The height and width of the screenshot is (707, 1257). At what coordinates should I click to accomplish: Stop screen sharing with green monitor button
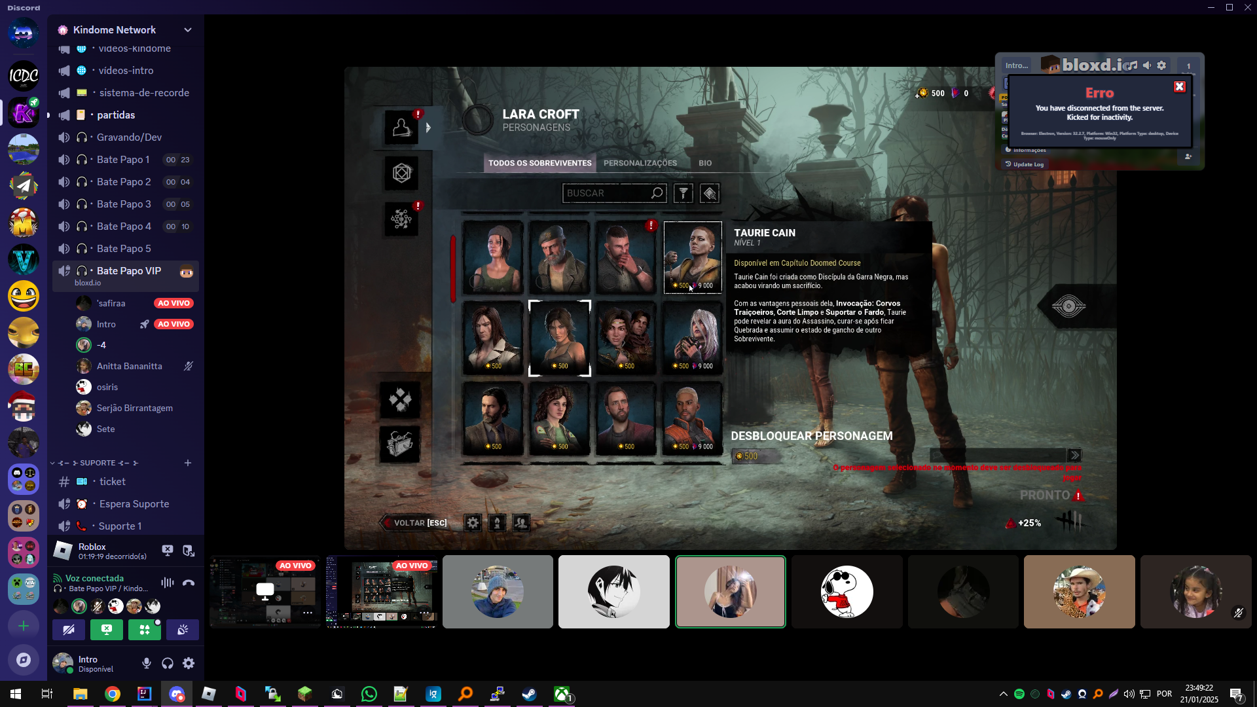tap(107, 630)
